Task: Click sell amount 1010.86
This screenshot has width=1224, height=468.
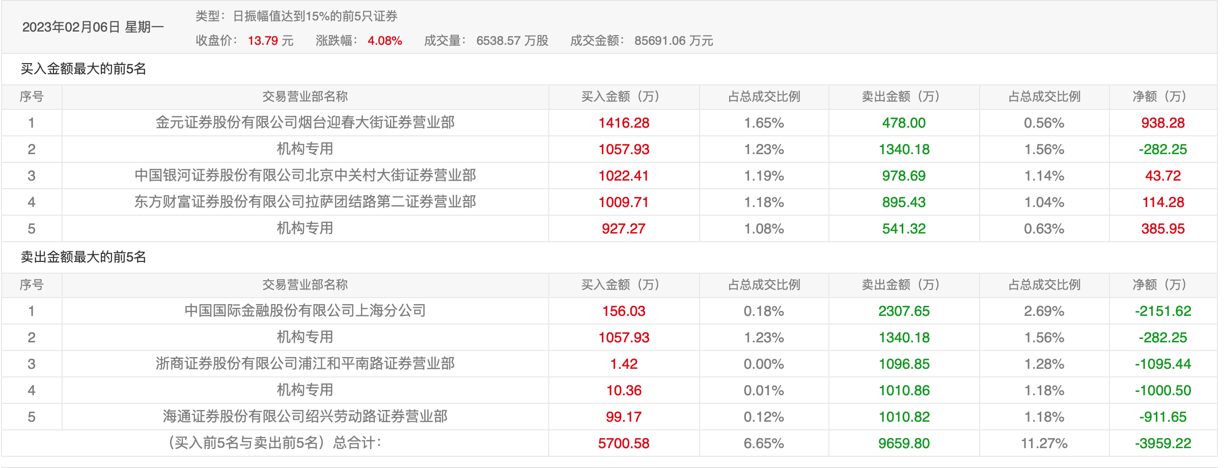Action: pos(904,390)
